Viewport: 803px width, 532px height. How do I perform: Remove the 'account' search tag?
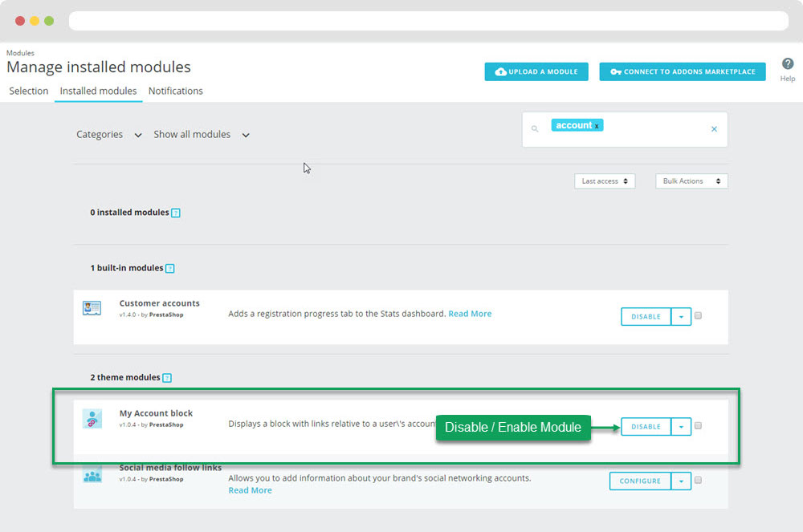[597, 126]
